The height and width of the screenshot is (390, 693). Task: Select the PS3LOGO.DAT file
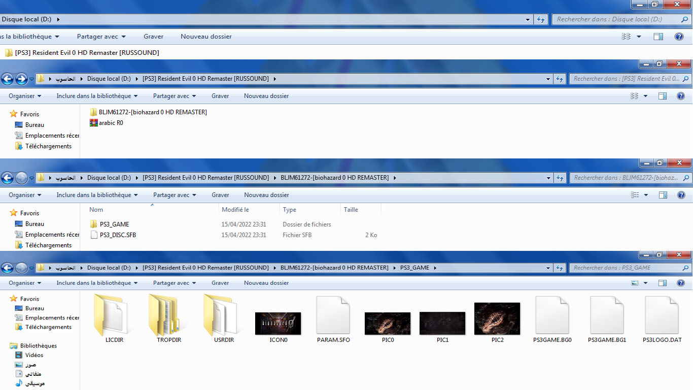[x=662, y=315]
